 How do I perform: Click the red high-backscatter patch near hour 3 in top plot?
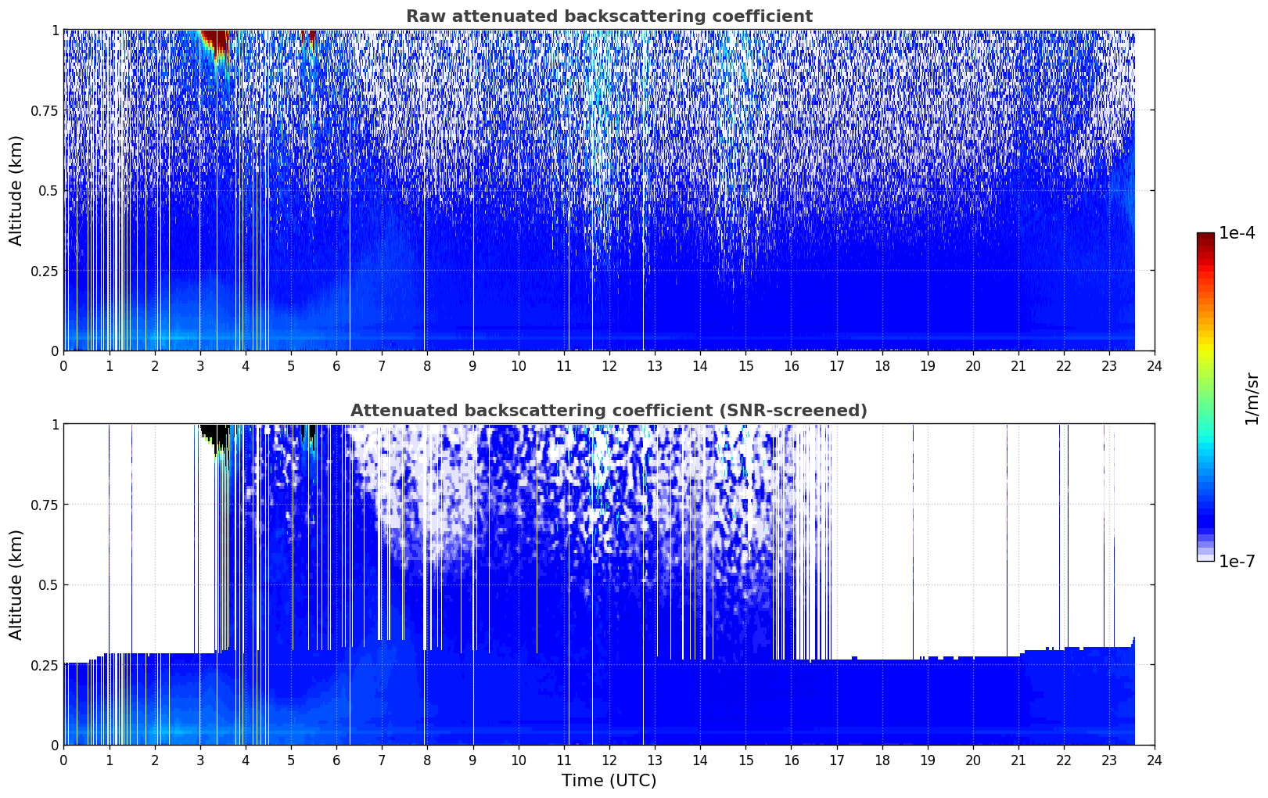point(214,41)
